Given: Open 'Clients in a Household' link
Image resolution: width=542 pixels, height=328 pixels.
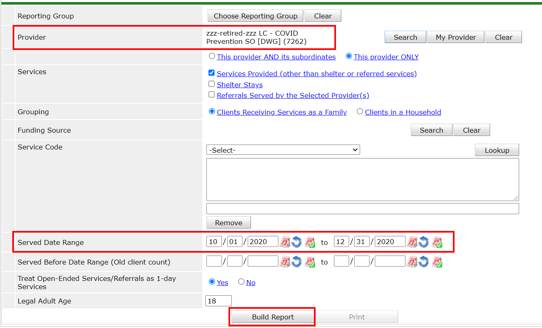Looking at the screenshot, I should pos(403,112).
